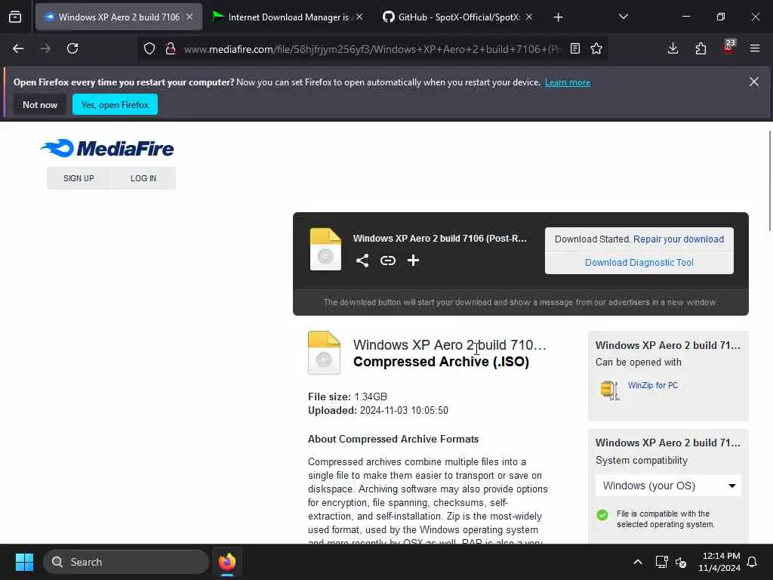Expand the Windows (your OS) dropdown

click(x=668, y=486)
